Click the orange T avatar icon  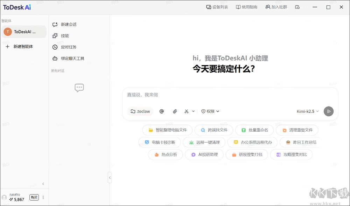point(8,32)
